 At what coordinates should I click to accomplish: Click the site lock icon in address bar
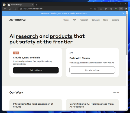(x=21, y=9)
